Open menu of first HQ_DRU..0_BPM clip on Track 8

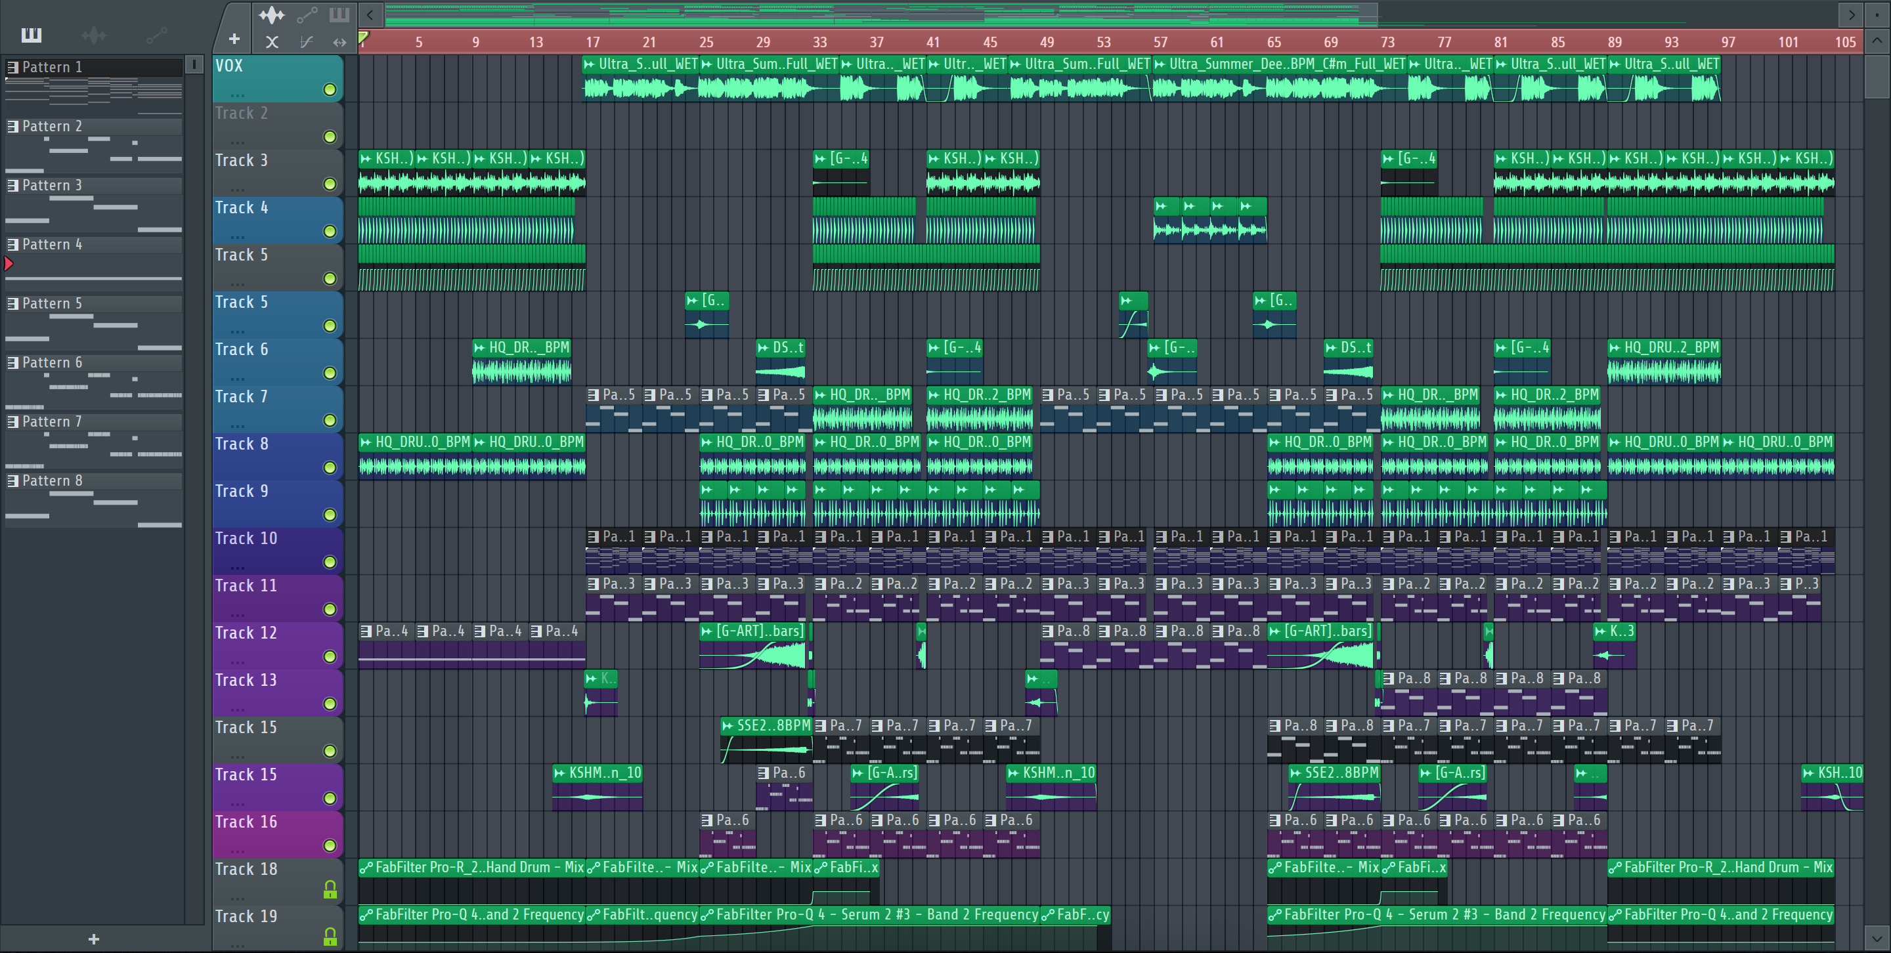tap(366, 442)
